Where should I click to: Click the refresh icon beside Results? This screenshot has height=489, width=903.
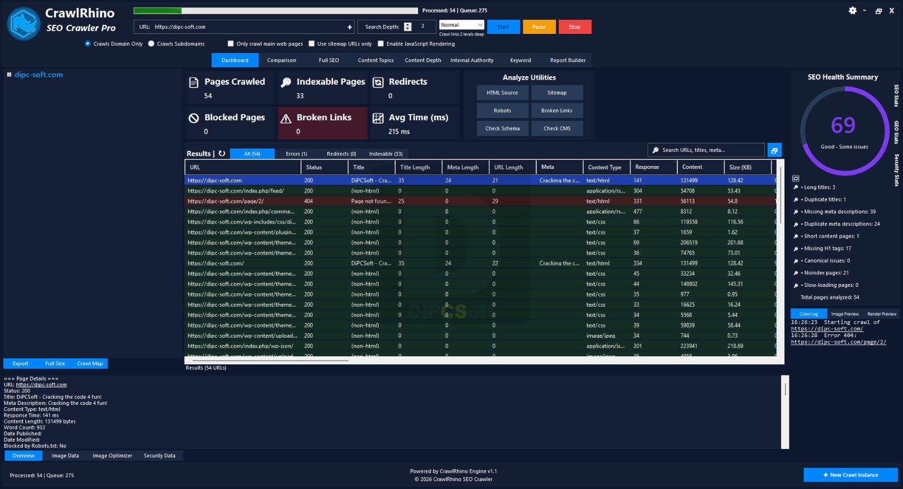[222, 154]
